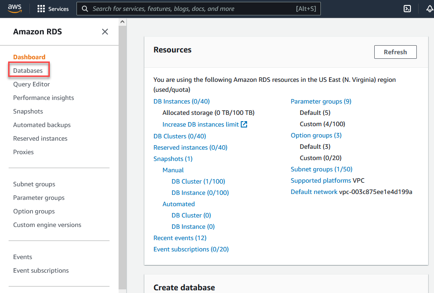
Task: Go to Query Editor in the sidebar
Action: (32, 84)
